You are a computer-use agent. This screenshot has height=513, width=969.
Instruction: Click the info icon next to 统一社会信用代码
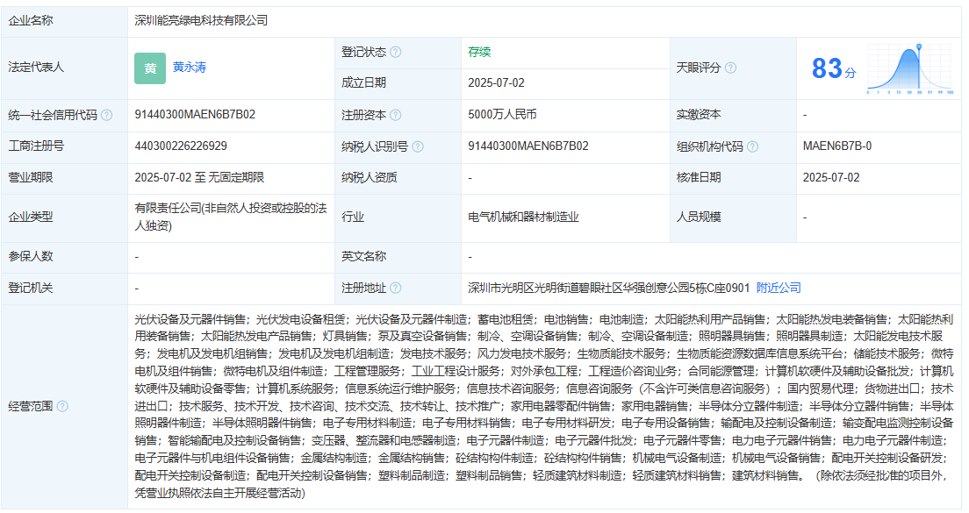(x=107, y=115)
